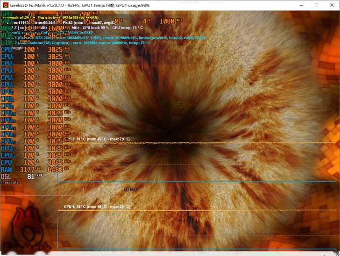Click the '1080 MHz' clock readout
The image size is (340, 256).
[x=171, y=21]
